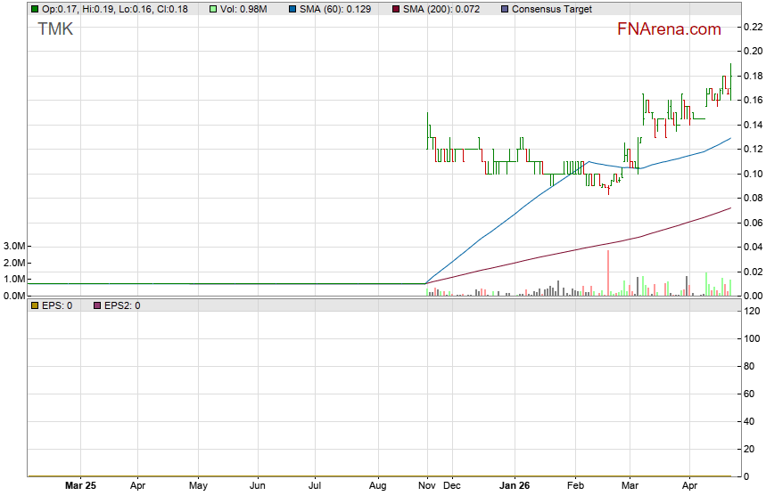The height and width of the screenshot is (504, 766).
Task: Click the tallest red volume bar spike
Action: 608,272
